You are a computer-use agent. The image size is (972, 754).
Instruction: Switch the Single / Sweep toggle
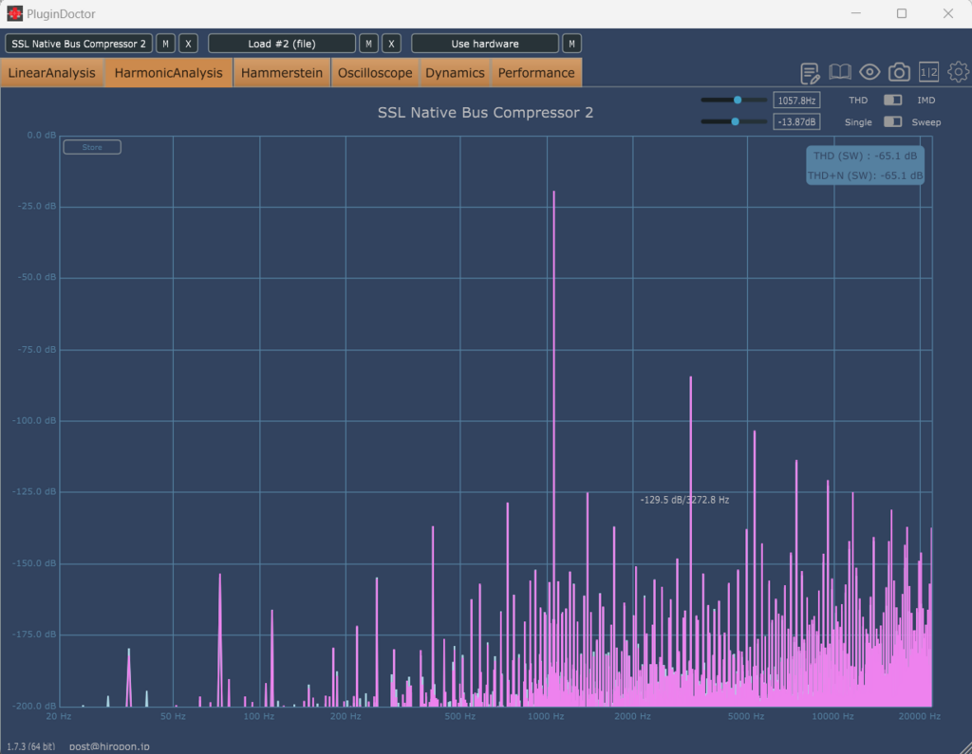(892, 121)
